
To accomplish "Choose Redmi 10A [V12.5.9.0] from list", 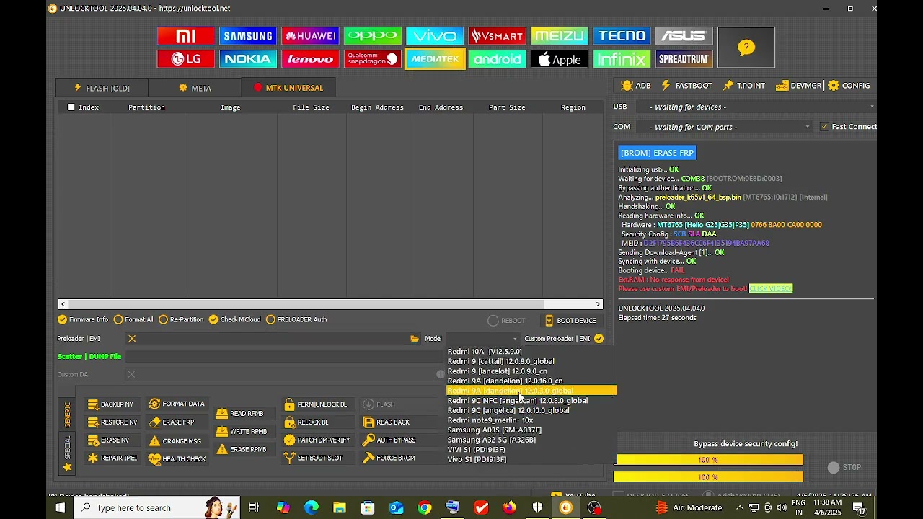I will pyautogui.click(x=485, y=352).
